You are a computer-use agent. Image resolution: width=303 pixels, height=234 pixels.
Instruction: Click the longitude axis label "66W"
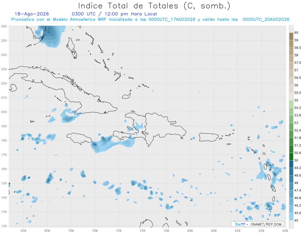pyautogui.click(x=214, y=230)
